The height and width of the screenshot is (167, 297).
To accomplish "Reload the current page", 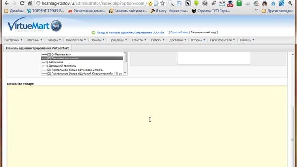I will [22, 3].
